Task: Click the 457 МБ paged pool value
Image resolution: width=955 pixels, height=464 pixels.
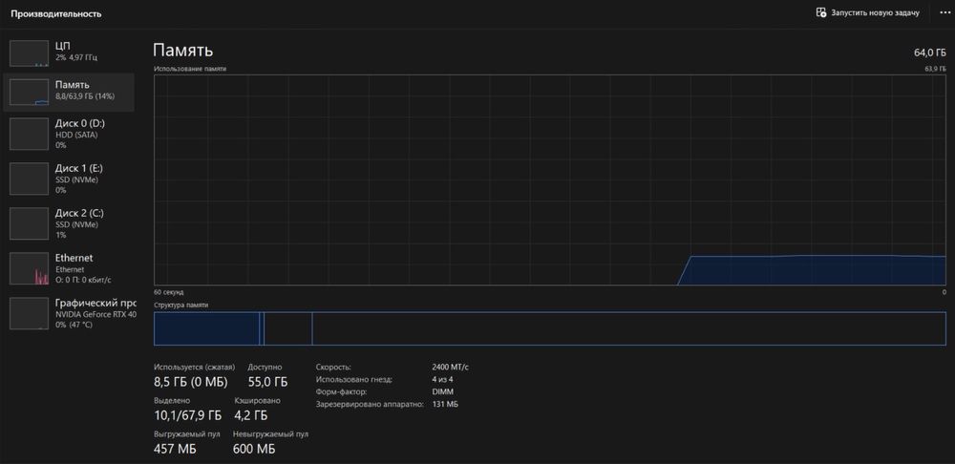Action: 176,450
